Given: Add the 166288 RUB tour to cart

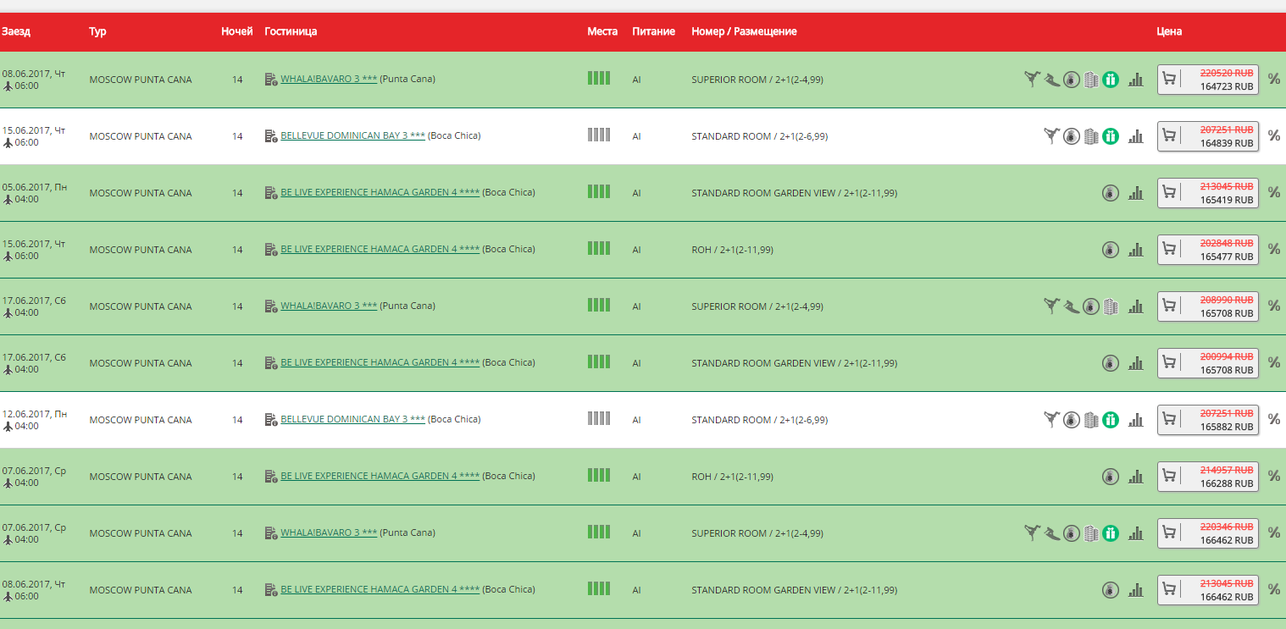Looking at the screenshot, I should click(x=1169, y=477).
